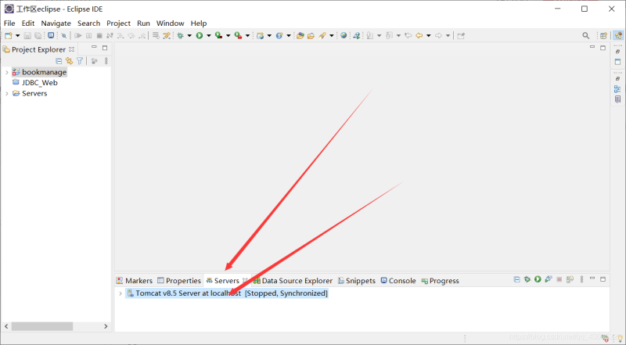Switch to the Snippets tab

coord(357,281)
